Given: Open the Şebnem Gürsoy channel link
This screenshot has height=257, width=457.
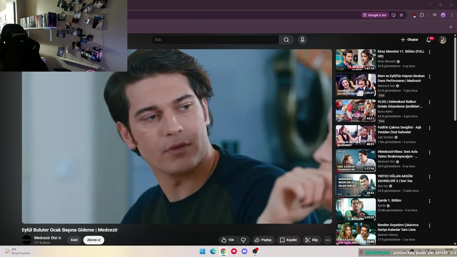Looking at the screenshot, I should click(387, 235).
